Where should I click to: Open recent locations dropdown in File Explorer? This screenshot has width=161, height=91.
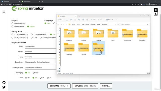pos(64,24)
